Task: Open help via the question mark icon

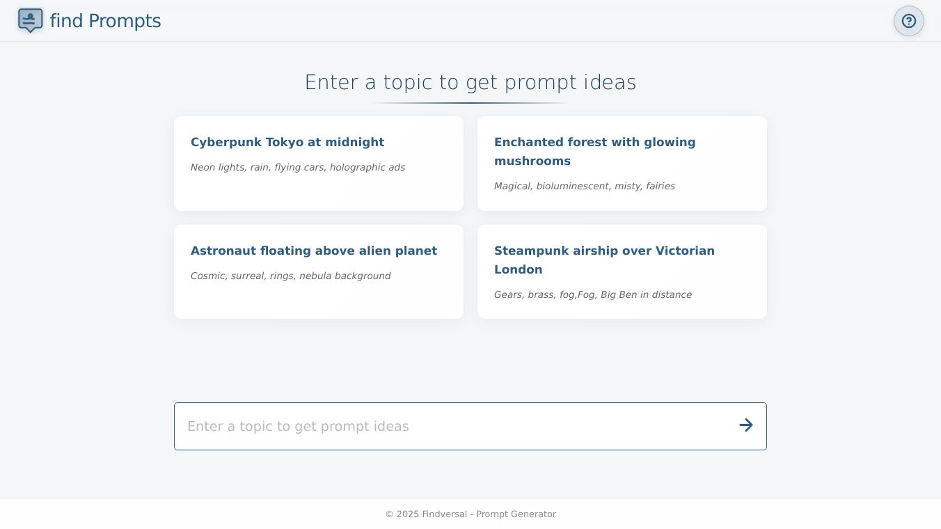Action: pyautogui.click(x=908, y=21)
